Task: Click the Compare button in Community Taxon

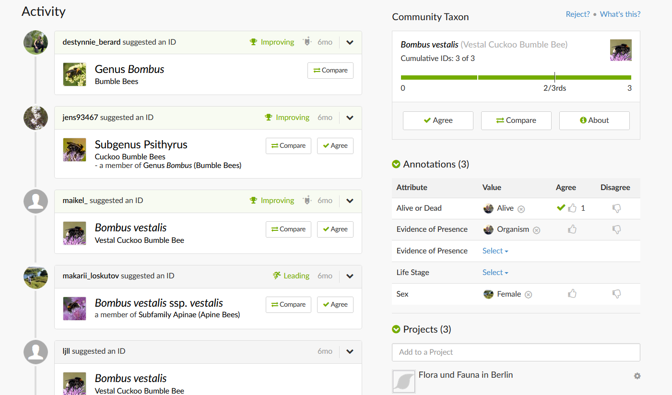Action: 516,120
